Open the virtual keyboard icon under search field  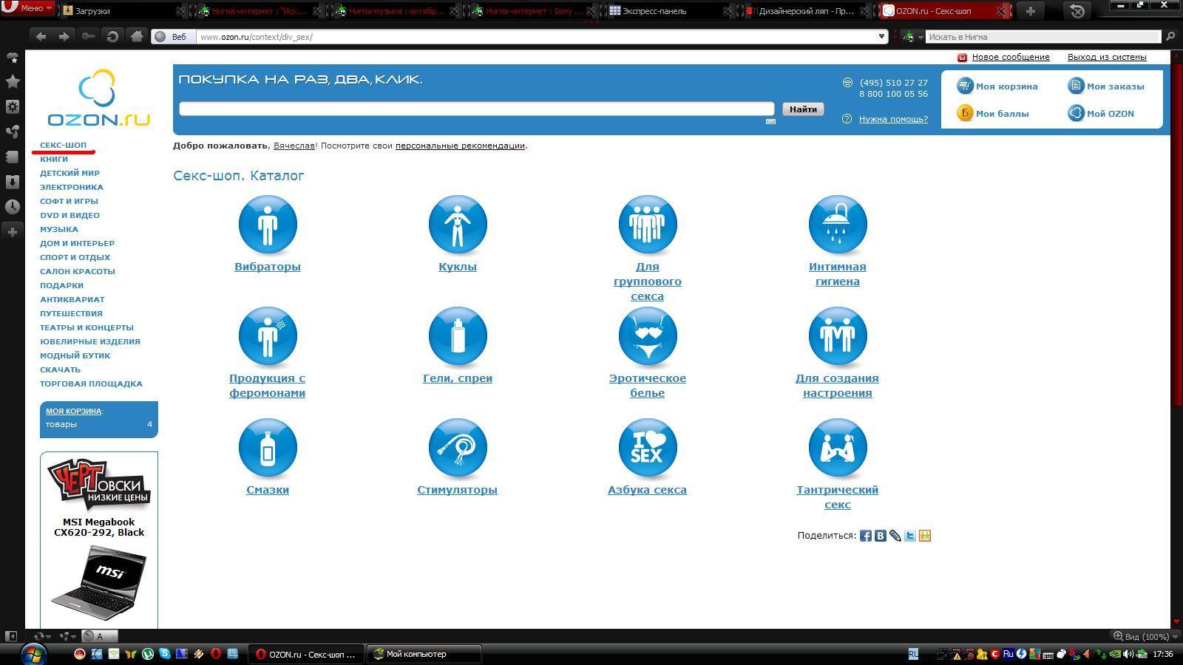[770, 121]
